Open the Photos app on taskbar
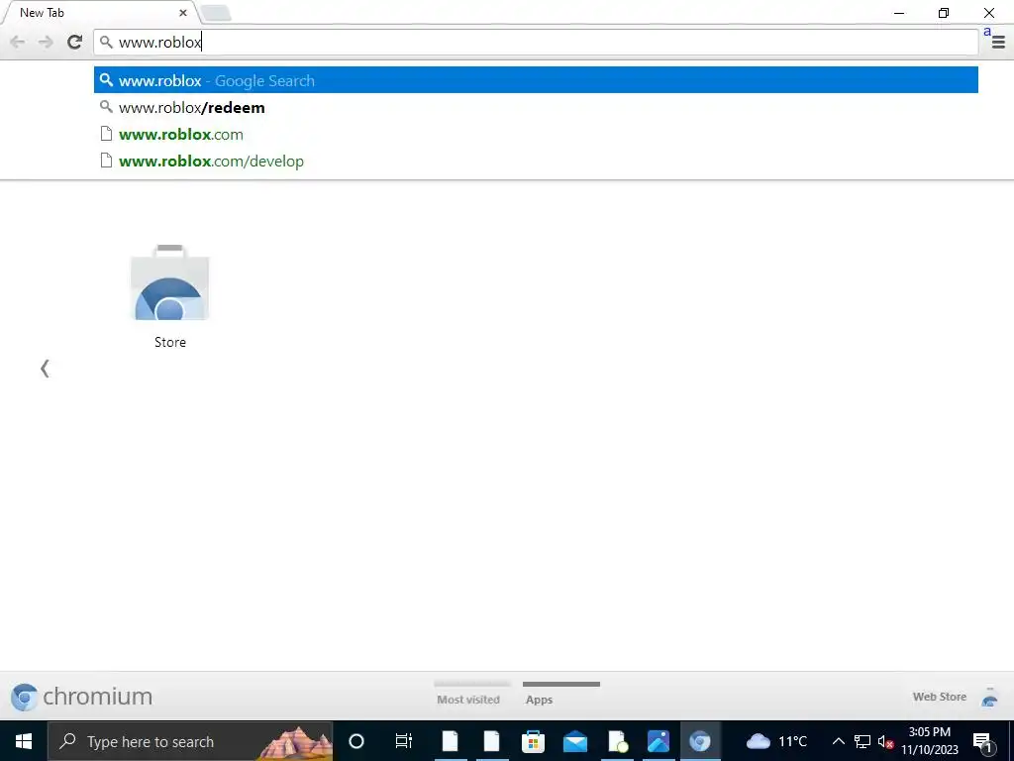Viewport: 1014px width, 761px height. click(x=658, y=741)
